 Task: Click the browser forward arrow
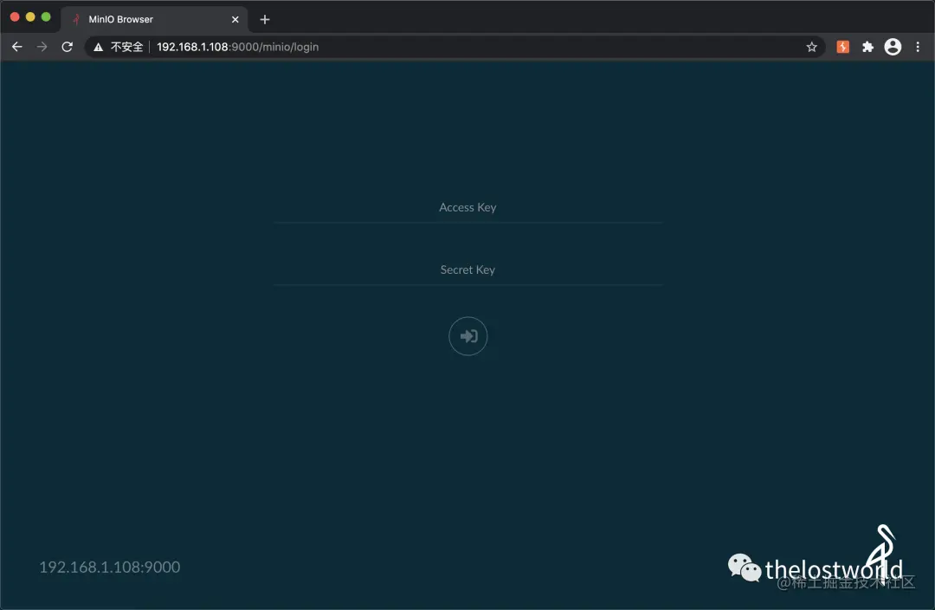[42, 47]
